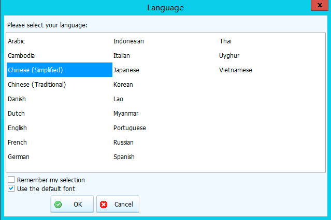Select Arabic from the language list

click(17, 41)
